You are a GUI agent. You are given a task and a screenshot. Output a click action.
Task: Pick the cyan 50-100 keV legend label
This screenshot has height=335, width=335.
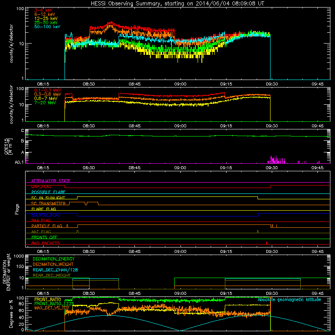(47, 27)
